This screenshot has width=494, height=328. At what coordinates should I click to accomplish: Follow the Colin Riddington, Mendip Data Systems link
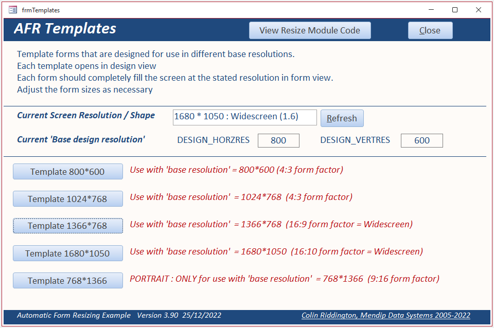(385, 315)
